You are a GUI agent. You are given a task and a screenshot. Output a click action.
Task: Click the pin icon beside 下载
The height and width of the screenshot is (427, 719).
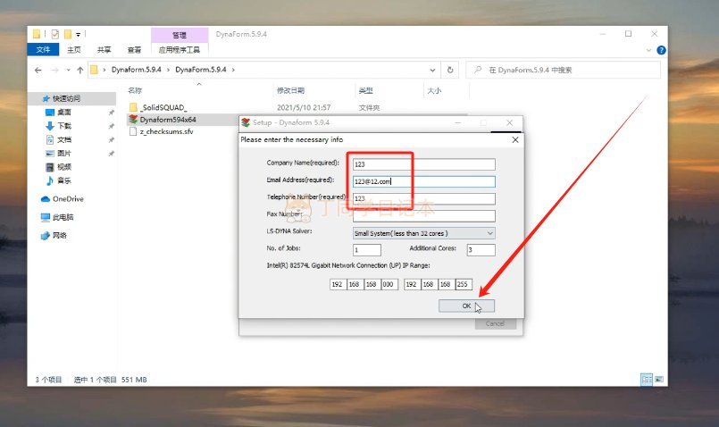pos(111,126)
